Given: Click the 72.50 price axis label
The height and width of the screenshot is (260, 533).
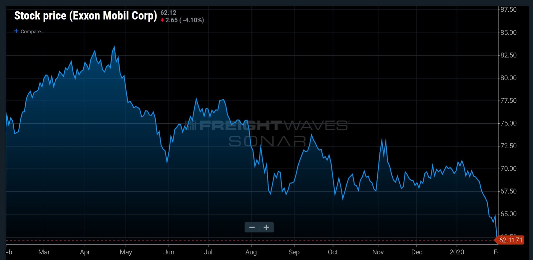Looking at the screenshot, I should [509, 146].
